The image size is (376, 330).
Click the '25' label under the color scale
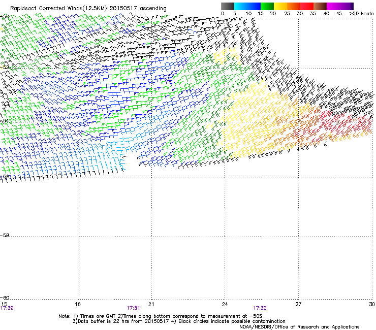tap(287, 14)
